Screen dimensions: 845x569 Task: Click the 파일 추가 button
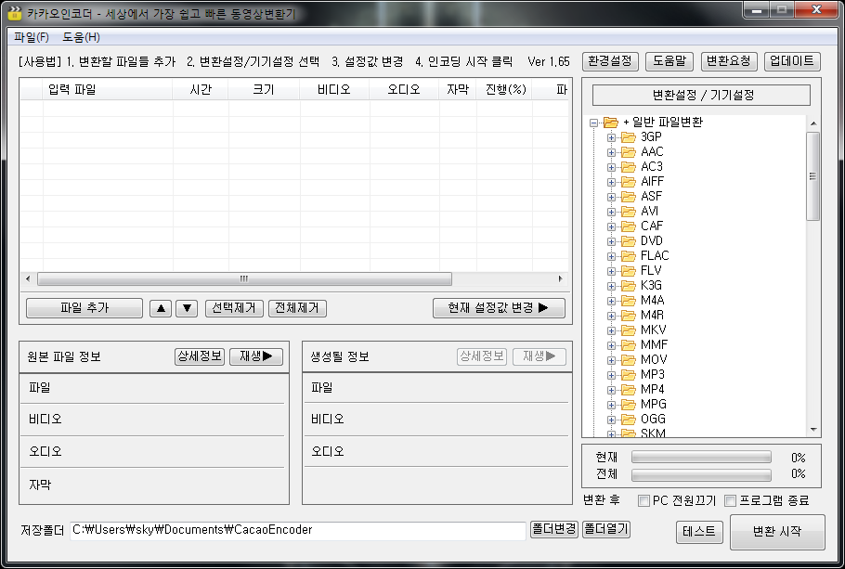84,308
